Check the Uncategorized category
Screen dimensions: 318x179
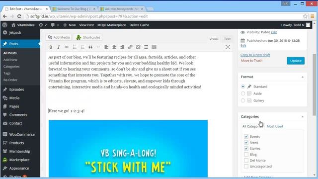(246, 167)
